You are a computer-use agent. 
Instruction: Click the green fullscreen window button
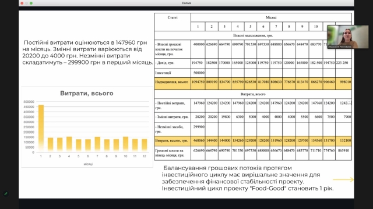pos(31,3)
